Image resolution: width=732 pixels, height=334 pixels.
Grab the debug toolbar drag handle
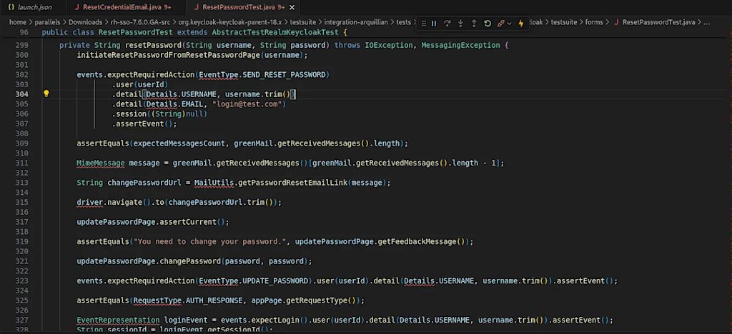[x=423, y=24]
